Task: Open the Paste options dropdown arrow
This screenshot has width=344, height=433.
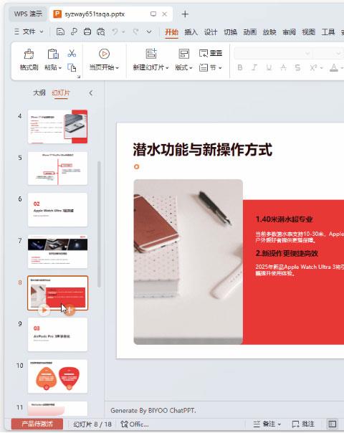Action: click(60, 68)
